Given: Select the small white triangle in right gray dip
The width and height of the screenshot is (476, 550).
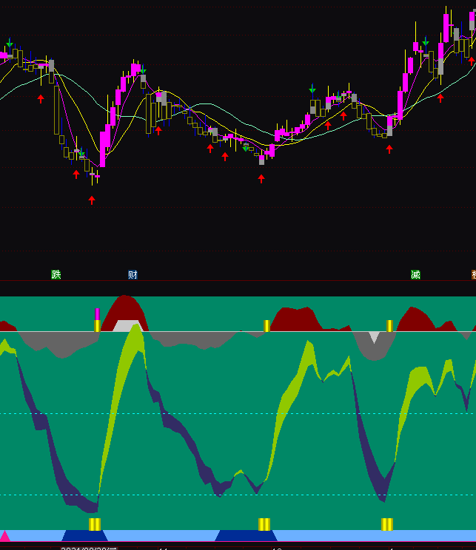Looking at the screenshot, I should coord(375,338).
